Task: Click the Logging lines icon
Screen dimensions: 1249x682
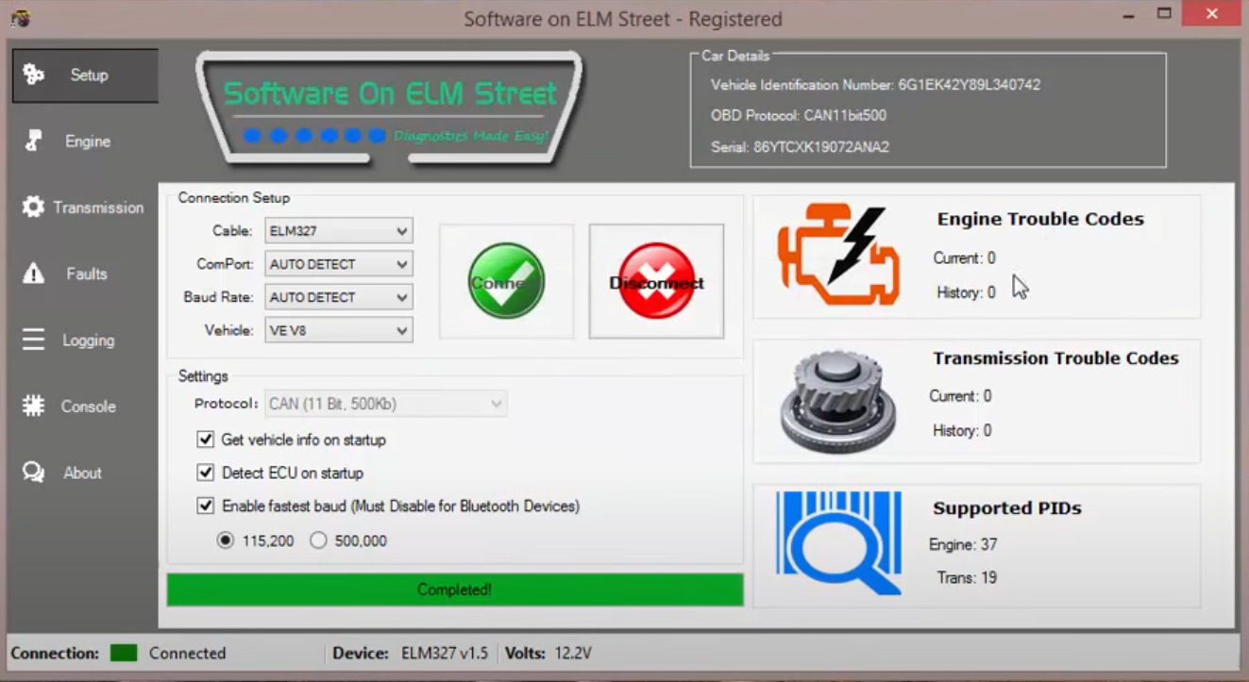Action: tap(33, 340)
